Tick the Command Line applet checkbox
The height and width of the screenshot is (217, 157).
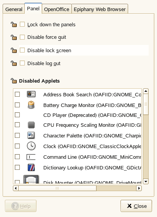(x=17, y=157)
